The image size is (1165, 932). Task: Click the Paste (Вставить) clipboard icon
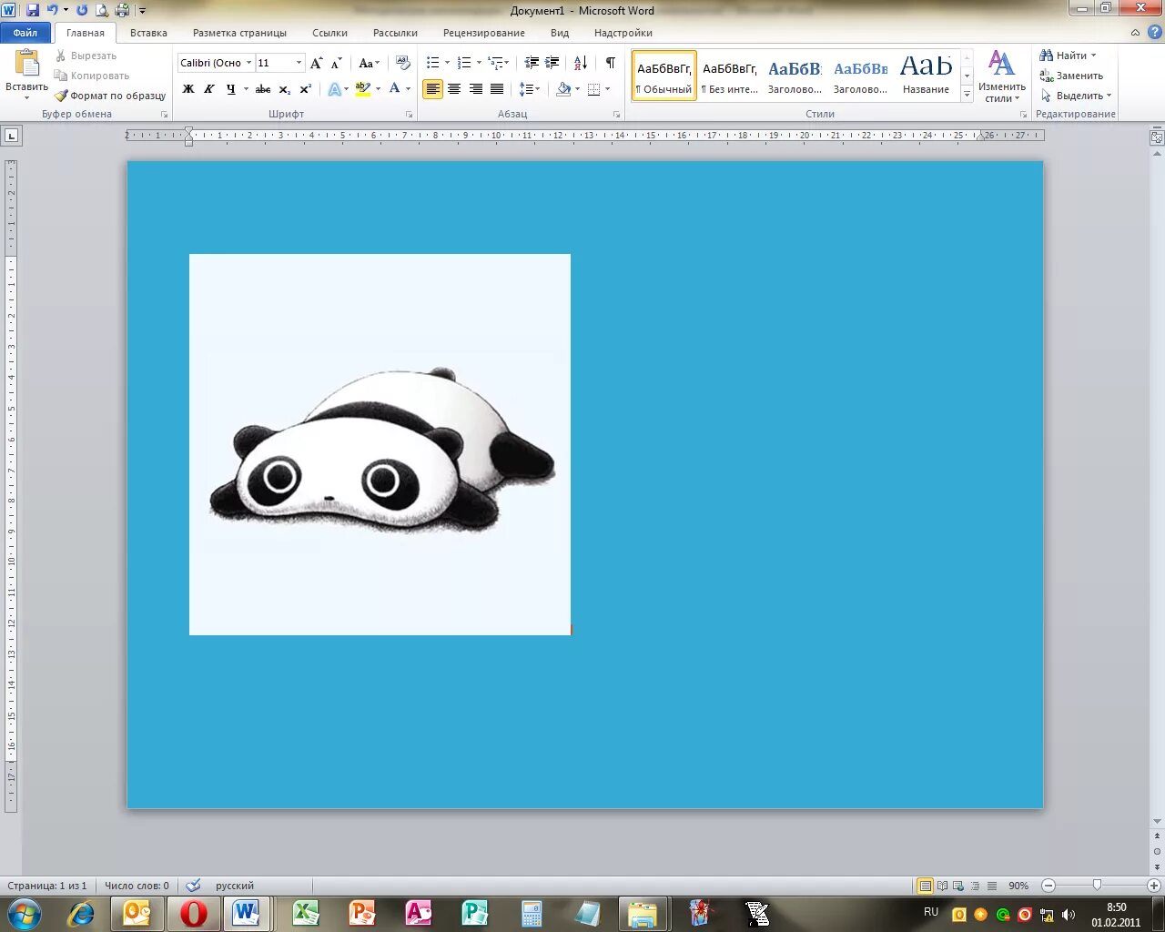(x=27, y=64)
